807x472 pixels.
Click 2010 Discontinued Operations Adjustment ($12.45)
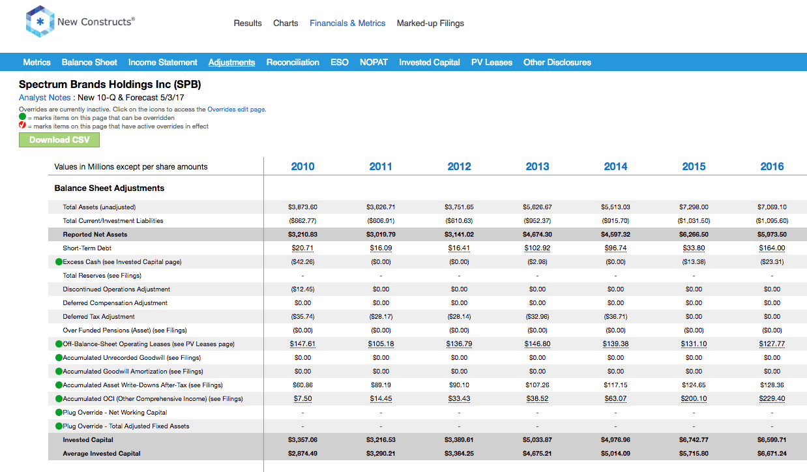(x=302, y=289)
